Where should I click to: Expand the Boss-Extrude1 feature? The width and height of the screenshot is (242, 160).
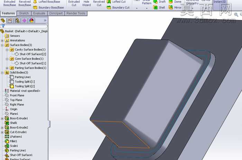coord(2,119)
